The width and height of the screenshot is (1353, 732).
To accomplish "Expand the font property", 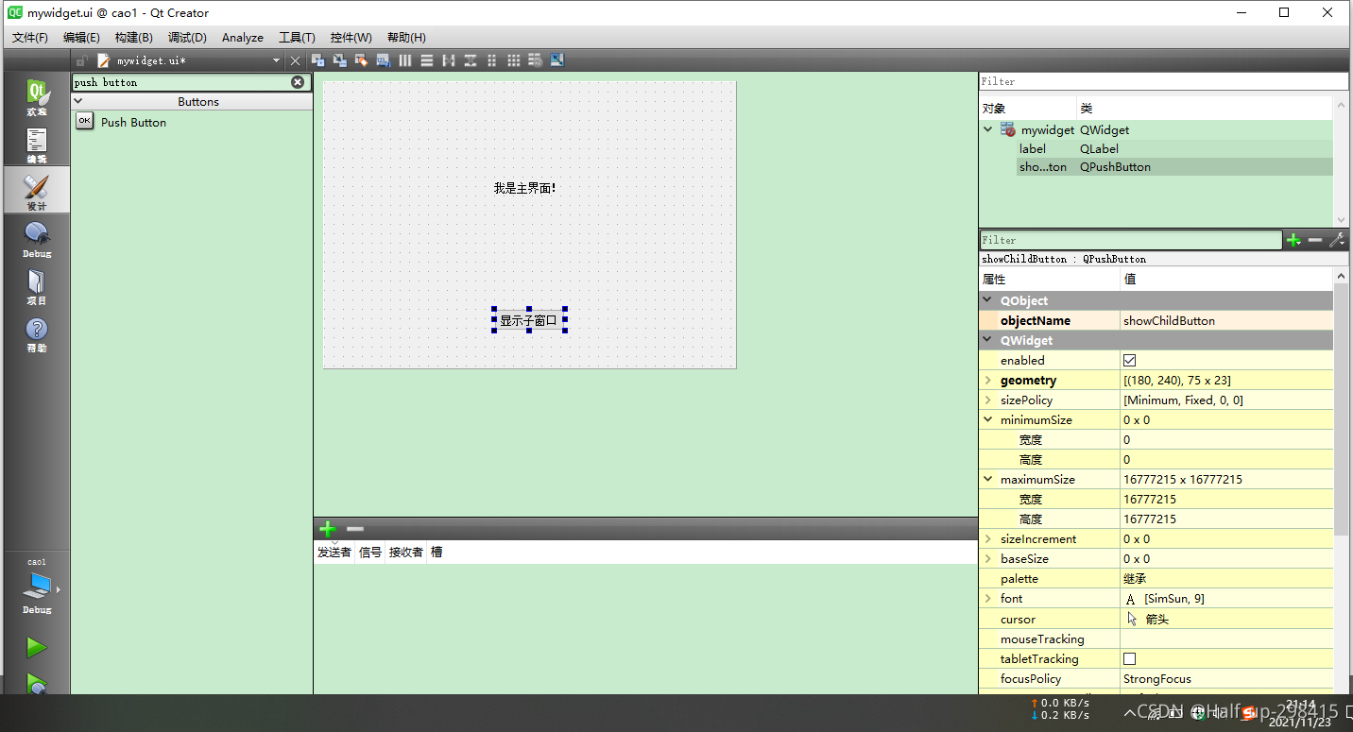I will click(988, 599).
